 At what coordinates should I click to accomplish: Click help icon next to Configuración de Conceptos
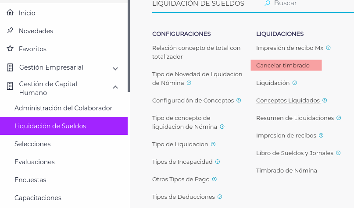click(x=239, y=100)
